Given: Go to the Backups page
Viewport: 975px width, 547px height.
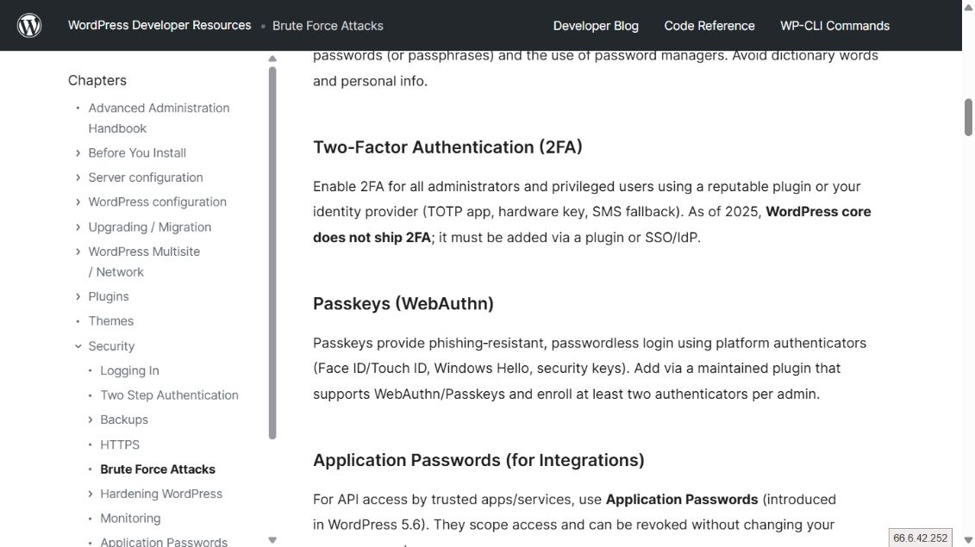Looking at the screenshot, I should coord(124,420).
